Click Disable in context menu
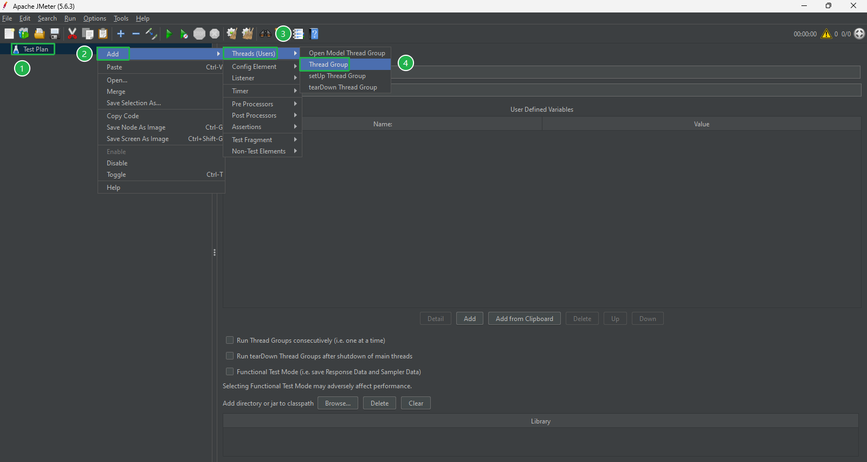Screen dimensions: 867x462 161,163
